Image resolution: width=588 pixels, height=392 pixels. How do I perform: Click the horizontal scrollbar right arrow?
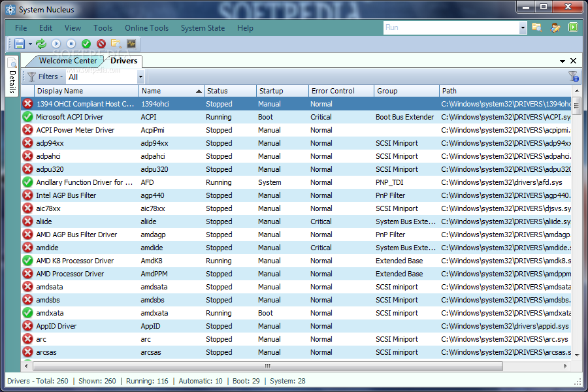click(x=566, y=366)
